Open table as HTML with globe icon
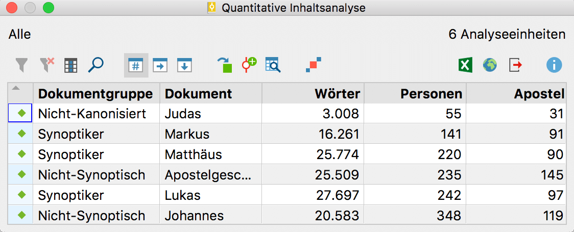 point(490,65)
